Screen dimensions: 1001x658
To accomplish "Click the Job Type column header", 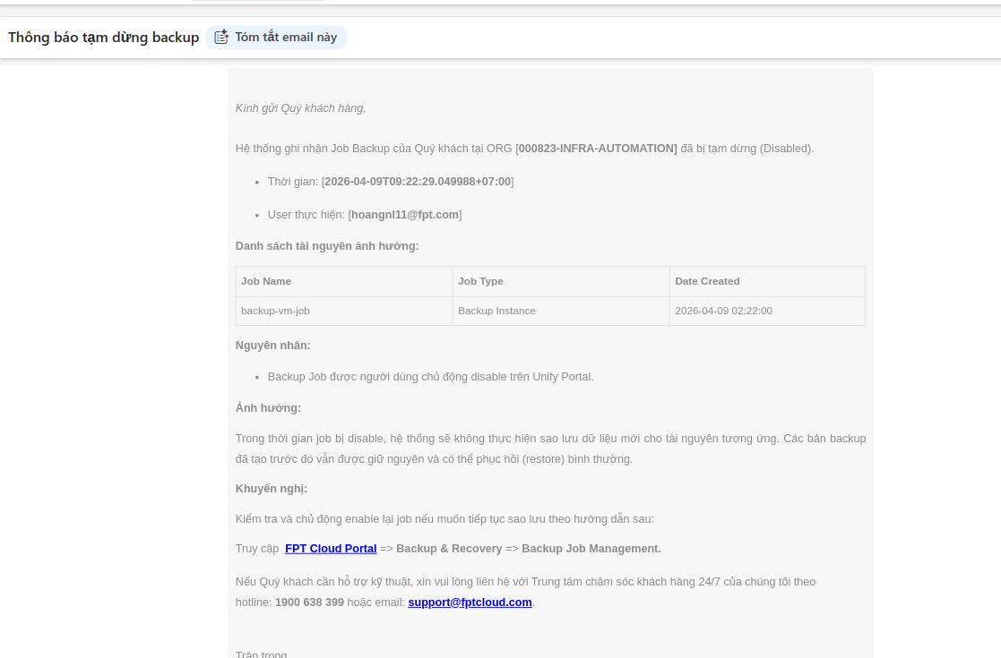I will pyautogui.click(x=480, y=281).
